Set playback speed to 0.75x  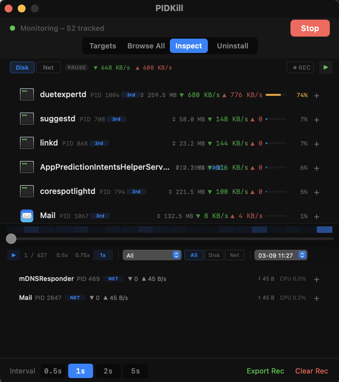pyautogui.click(x=82, y=255)
